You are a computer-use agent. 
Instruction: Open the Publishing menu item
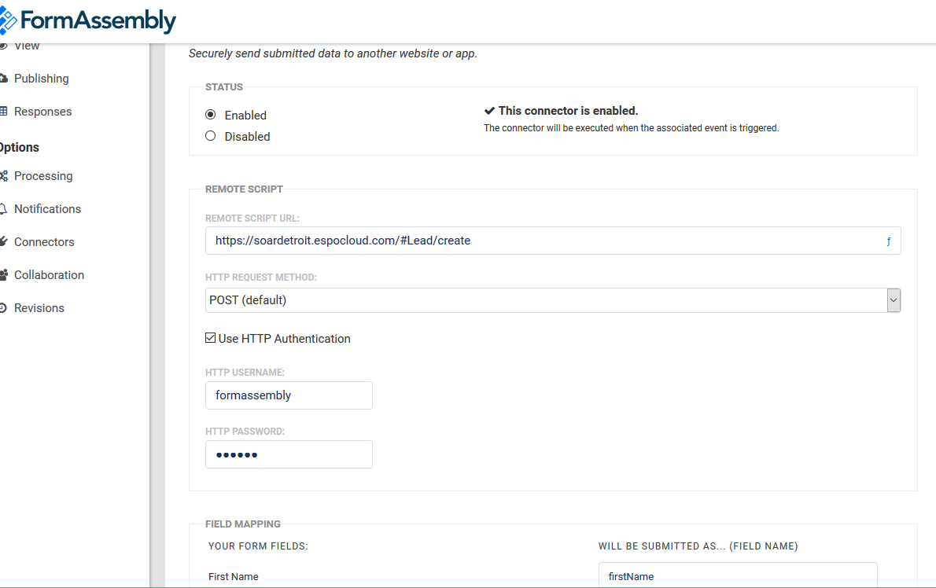(42, 79)
